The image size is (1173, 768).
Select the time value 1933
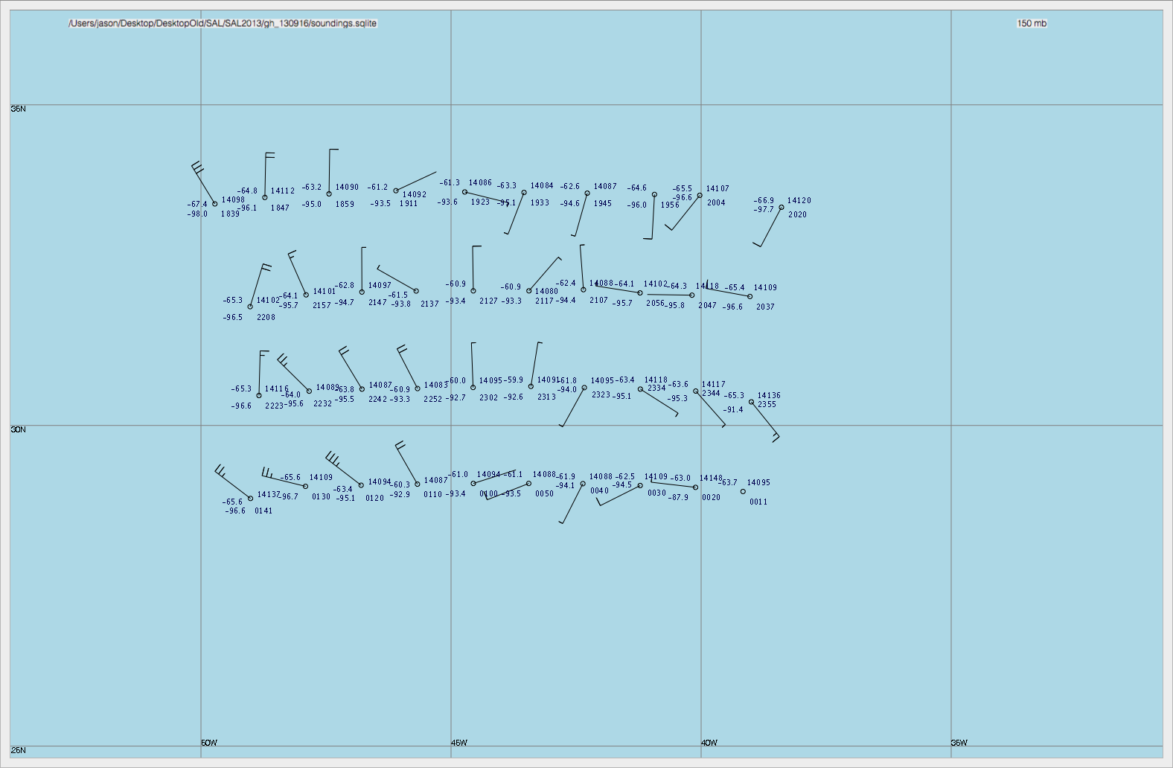pos(540,203)
